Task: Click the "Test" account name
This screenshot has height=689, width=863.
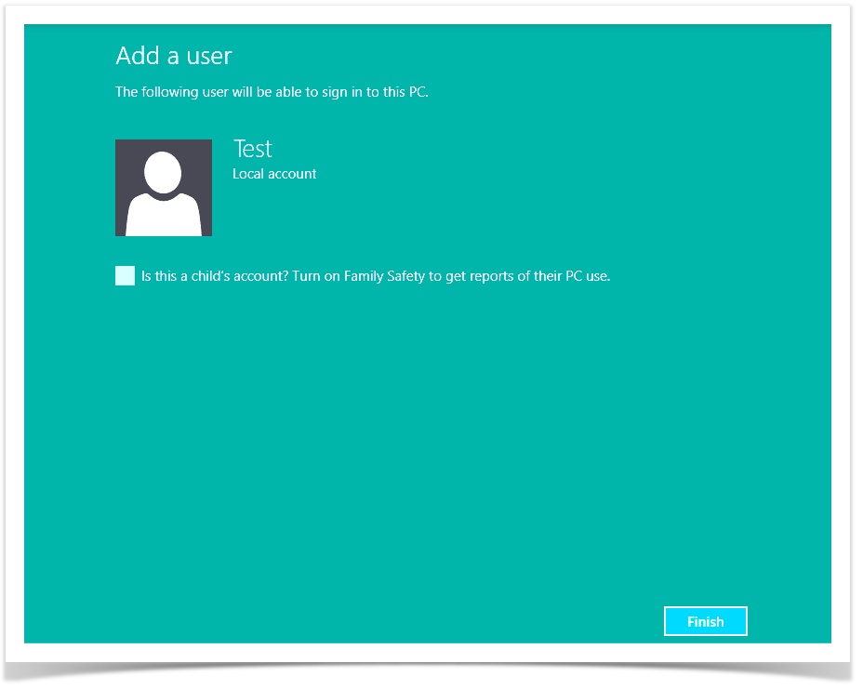Action: point(252,149)
